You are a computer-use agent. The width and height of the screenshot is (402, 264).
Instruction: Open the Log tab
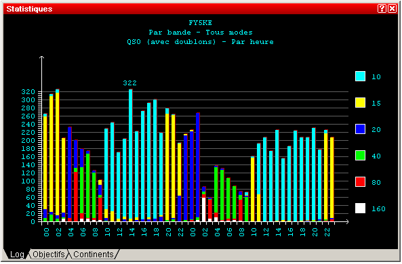(x=17, y=255)
